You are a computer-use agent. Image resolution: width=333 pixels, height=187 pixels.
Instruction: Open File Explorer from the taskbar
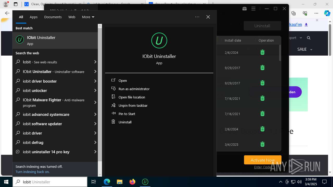tap(119, 182)
